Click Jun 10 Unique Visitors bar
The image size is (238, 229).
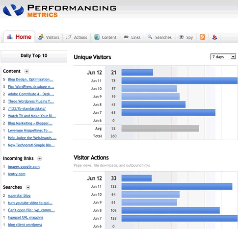[x=149, y=89]
